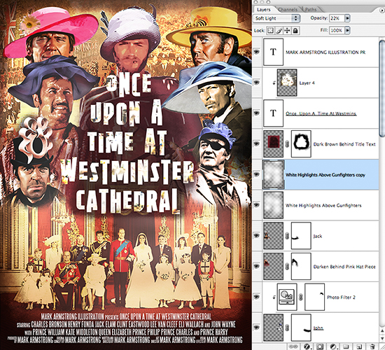
Task: Toggle visibility of Jack layer
Action: (257, 235)
